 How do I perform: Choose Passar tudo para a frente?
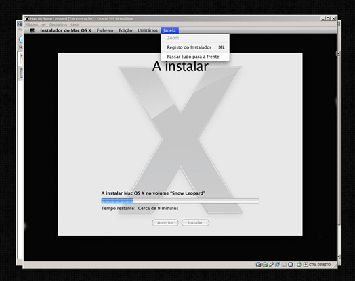click(195, 57)
